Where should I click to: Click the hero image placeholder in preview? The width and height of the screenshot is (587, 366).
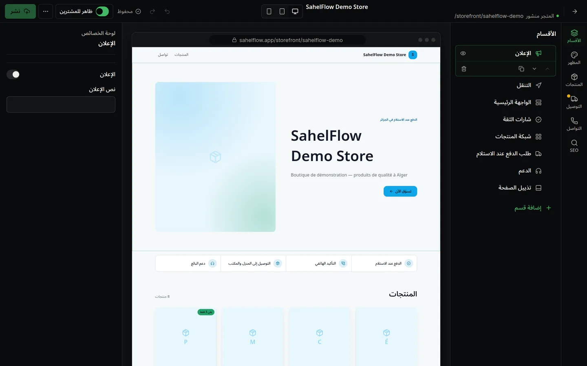215,157
